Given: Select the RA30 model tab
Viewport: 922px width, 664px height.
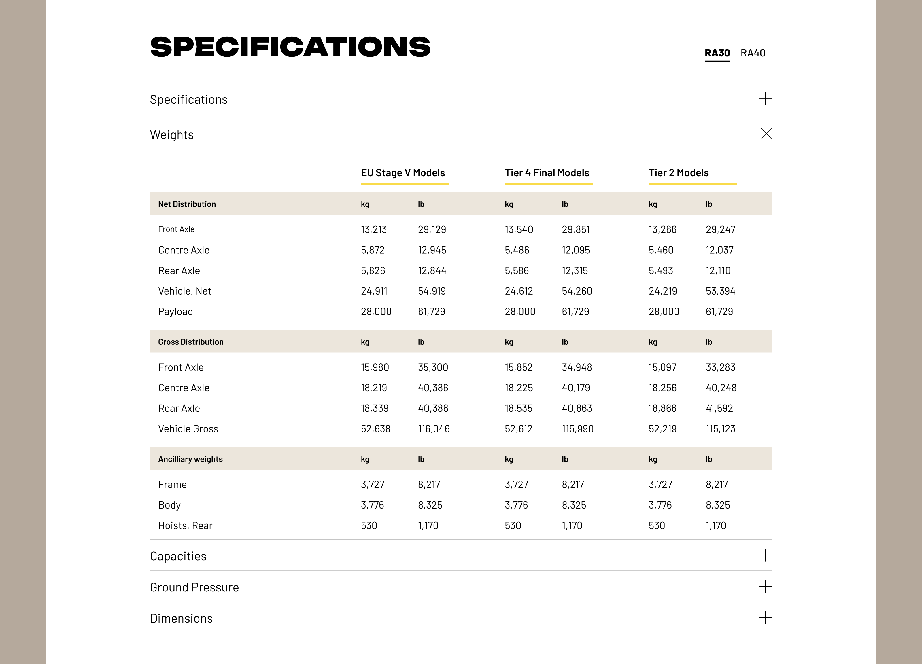Looking at the screenshot, I should coord(717,53).
